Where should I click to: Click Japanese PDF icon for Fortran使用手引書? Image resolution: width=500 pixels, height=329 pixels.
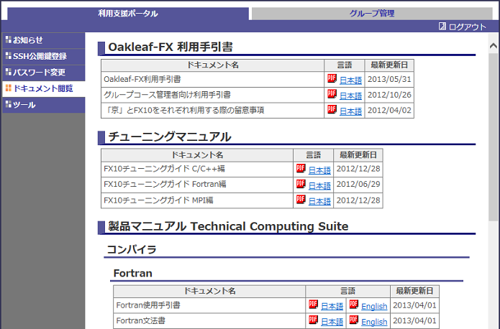click(313, 304)
